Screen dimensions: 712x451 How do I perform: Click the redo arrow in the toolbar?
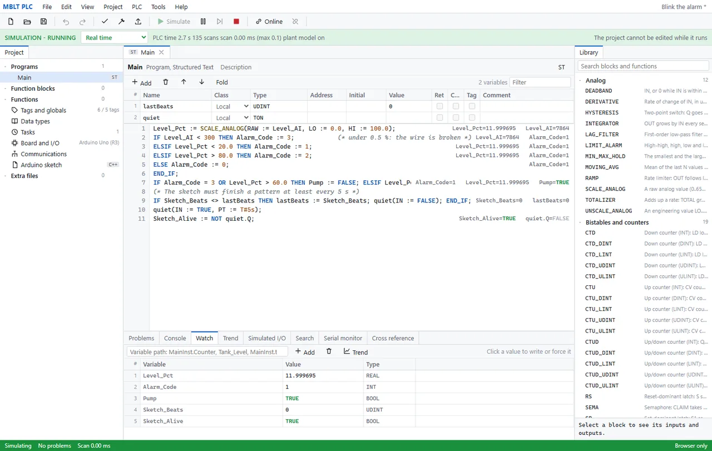pos(83,22)
